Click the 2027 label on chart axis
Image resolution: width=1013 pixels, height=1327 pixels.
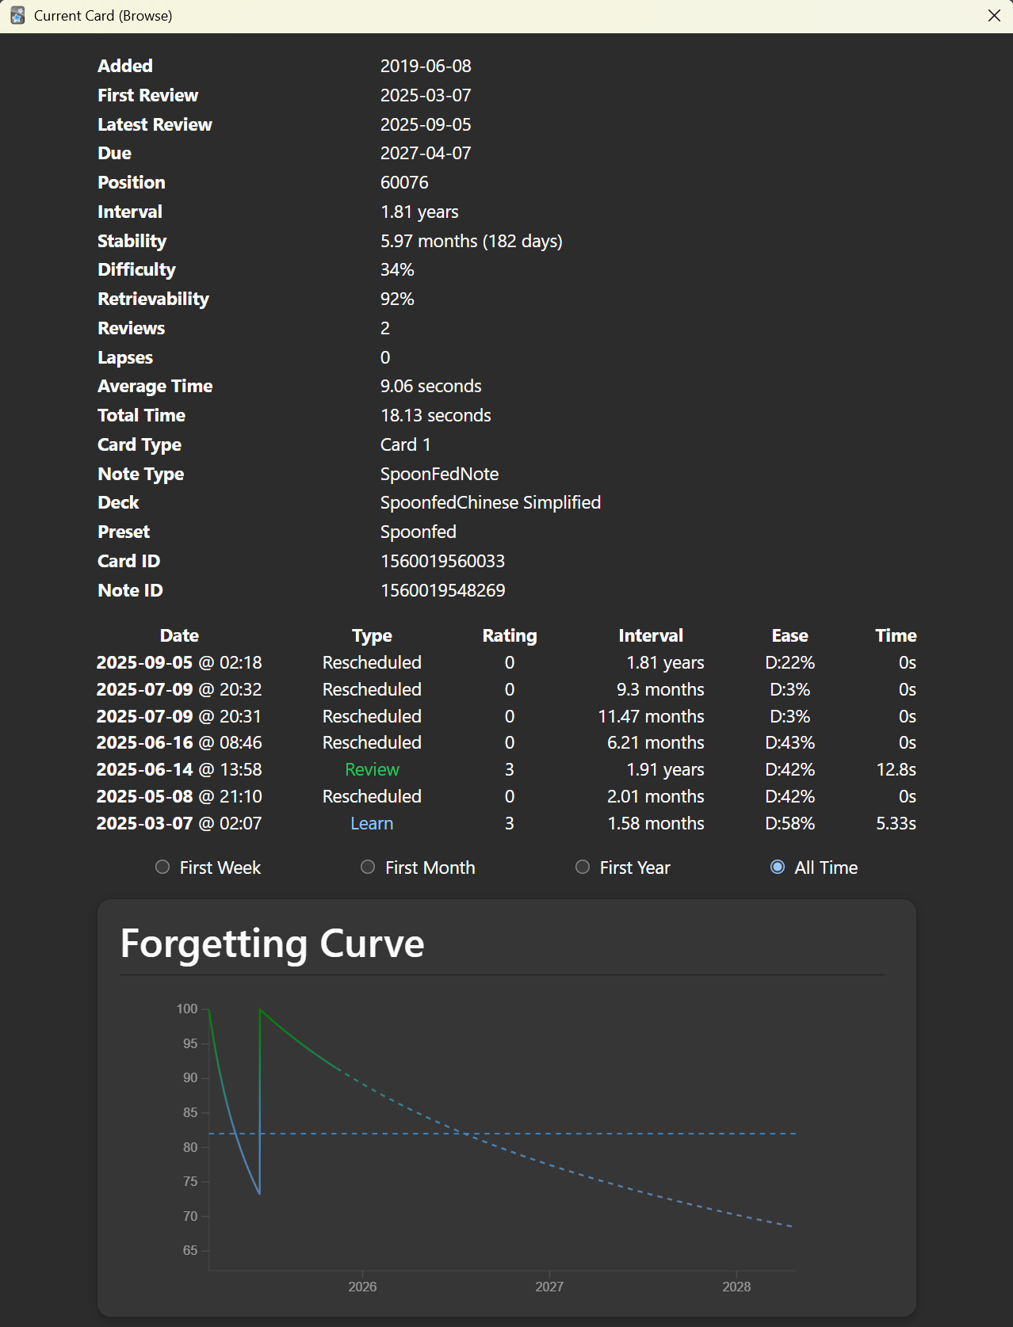pyautogui.click(x=549, y=1287)
